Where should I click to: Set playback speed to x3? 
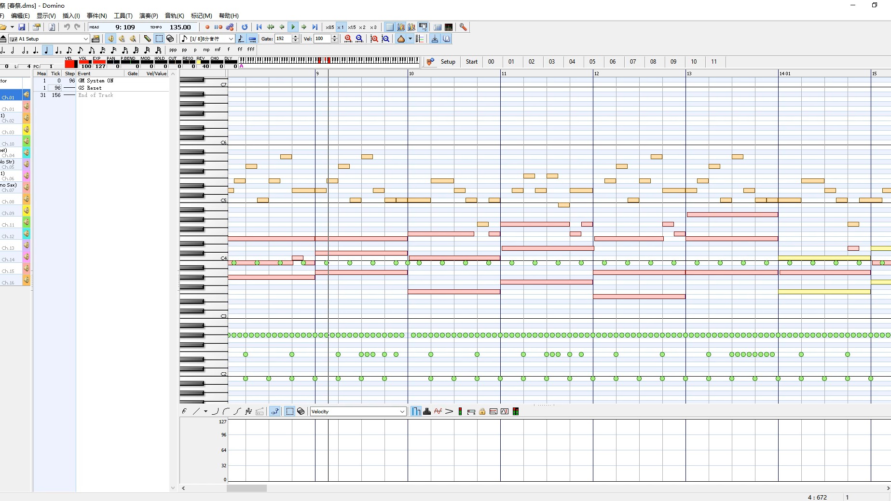coord(373,27)
